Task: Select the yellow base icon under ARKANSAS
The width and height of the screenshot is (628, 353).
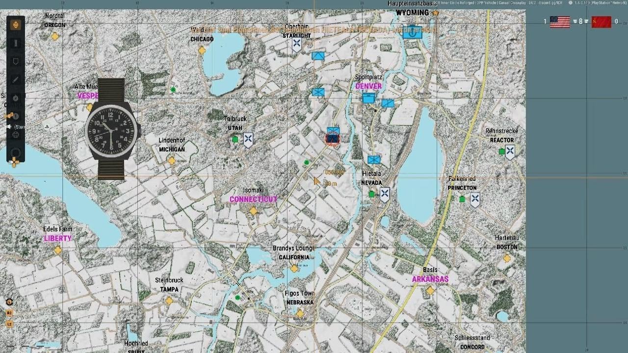Action: pyautogui.click(x=430, y=291)
